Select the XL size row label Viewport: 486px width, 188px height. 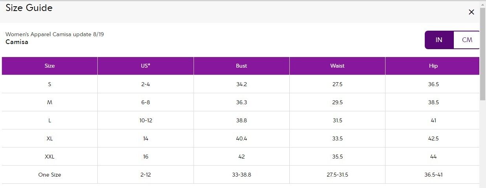[x=50, y=138]
